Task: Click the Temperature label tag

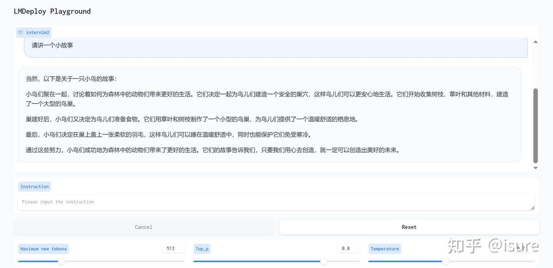Action: [x=384, y=248]
